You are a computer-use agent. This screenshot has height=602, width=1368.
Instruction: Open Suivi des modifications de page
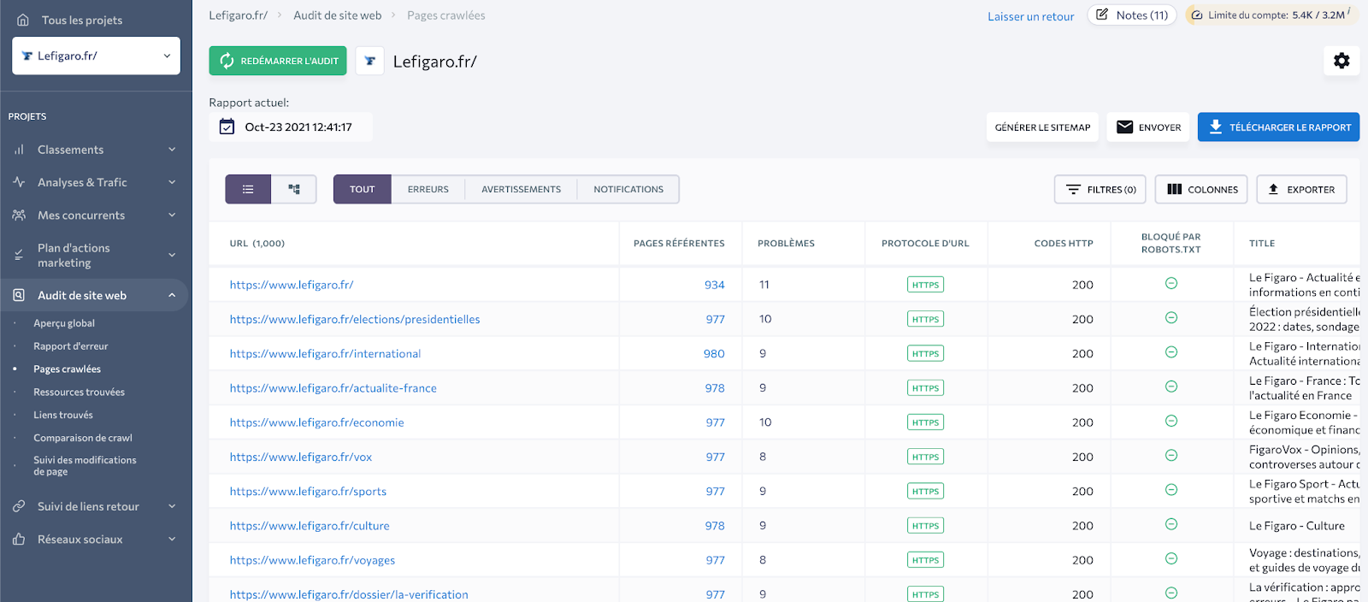pos(85,465)
